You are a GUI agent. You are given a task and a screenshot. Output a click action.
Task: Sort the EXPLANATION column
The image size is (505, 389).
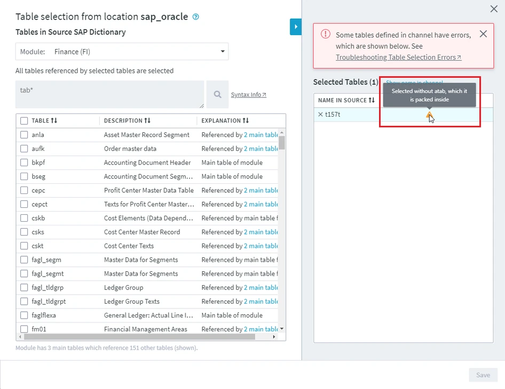246,121
